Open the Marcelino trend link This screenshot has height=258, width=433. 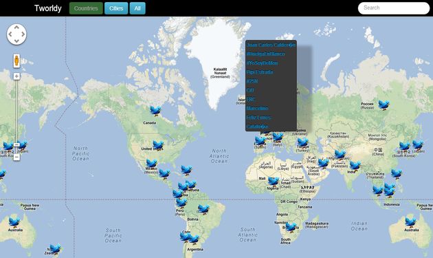click(x=257, y=109)
